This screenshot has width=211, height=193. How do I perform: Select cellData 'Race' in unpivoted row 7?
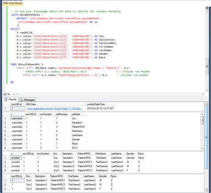click(75, 144)
